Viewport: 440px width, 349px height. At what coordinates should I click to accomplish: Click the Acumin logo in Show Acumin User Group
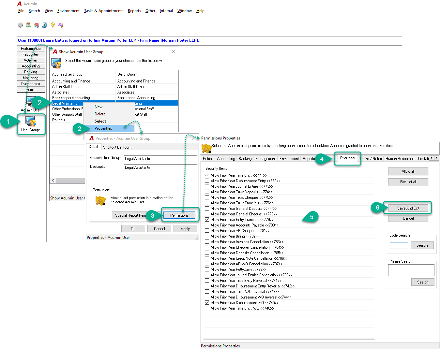[x=55, y=51]
